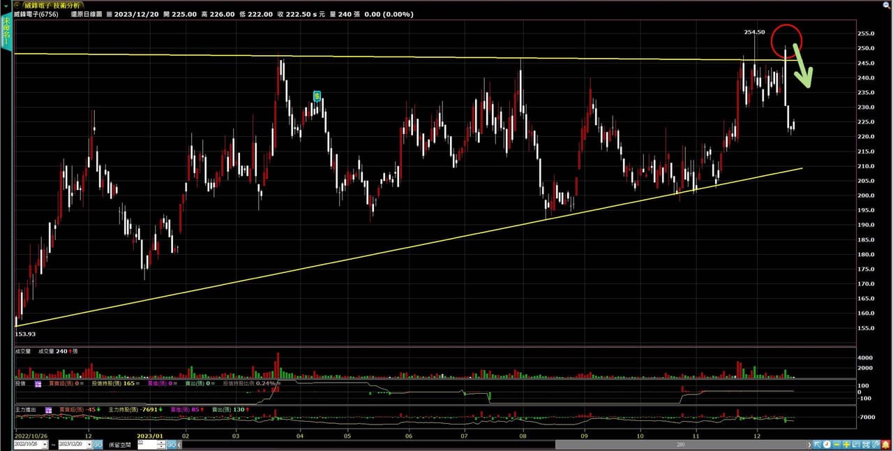
Task: Click the scrollbar right arrow
Action: click(809, 445)
